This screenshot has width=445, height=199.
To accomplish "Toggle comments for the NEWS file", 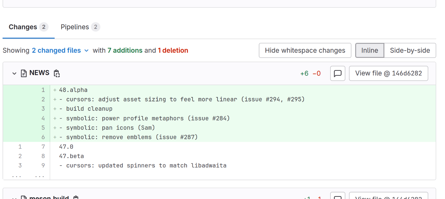I will click(338, 73).
